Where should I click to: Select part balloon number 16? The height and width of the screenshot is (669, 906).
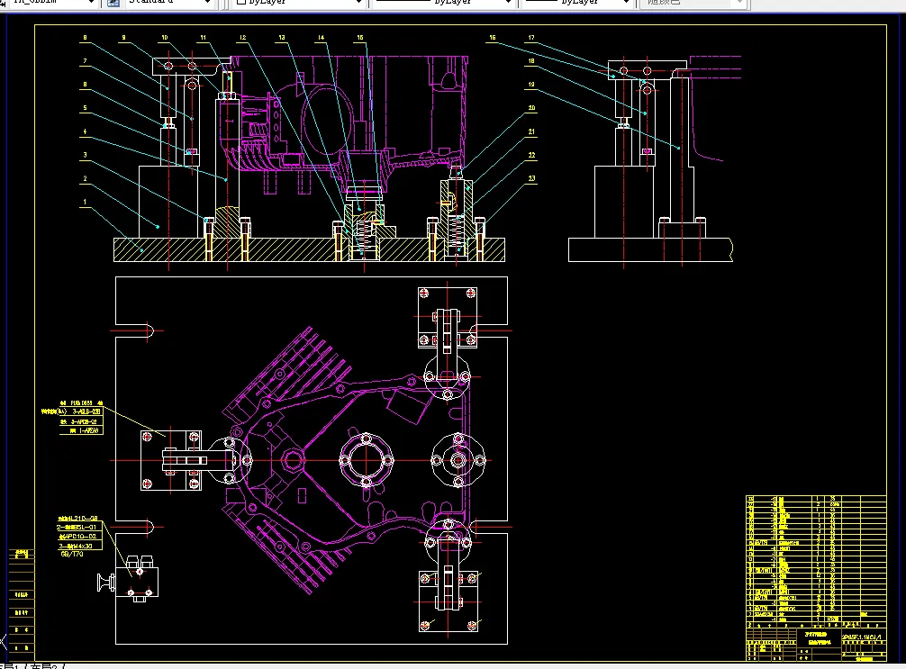(493, 38)
